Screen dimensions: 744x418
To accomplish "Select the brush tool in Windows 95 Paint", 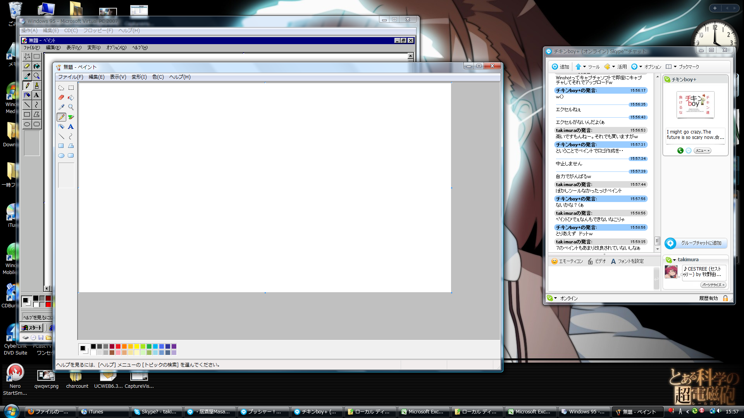I will (x=36, y=86).
